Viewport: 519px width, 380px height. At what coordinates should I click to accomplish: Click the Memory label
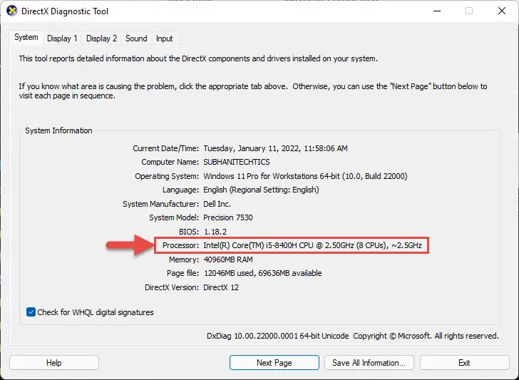tap(184, 260)
